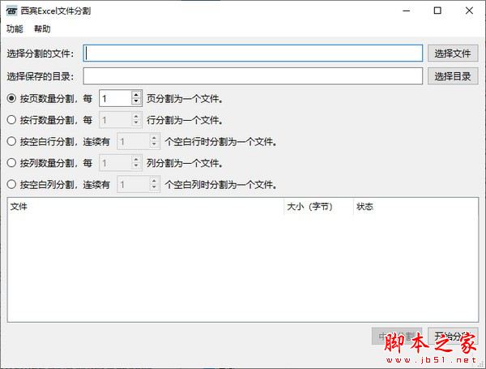The height and width of the screenshot is (369, 486).
Task: Click the 大小 (字节) column header
Action: 318,206
